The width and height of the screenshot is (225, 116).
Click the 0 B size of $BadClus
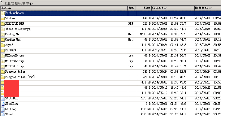148,104
